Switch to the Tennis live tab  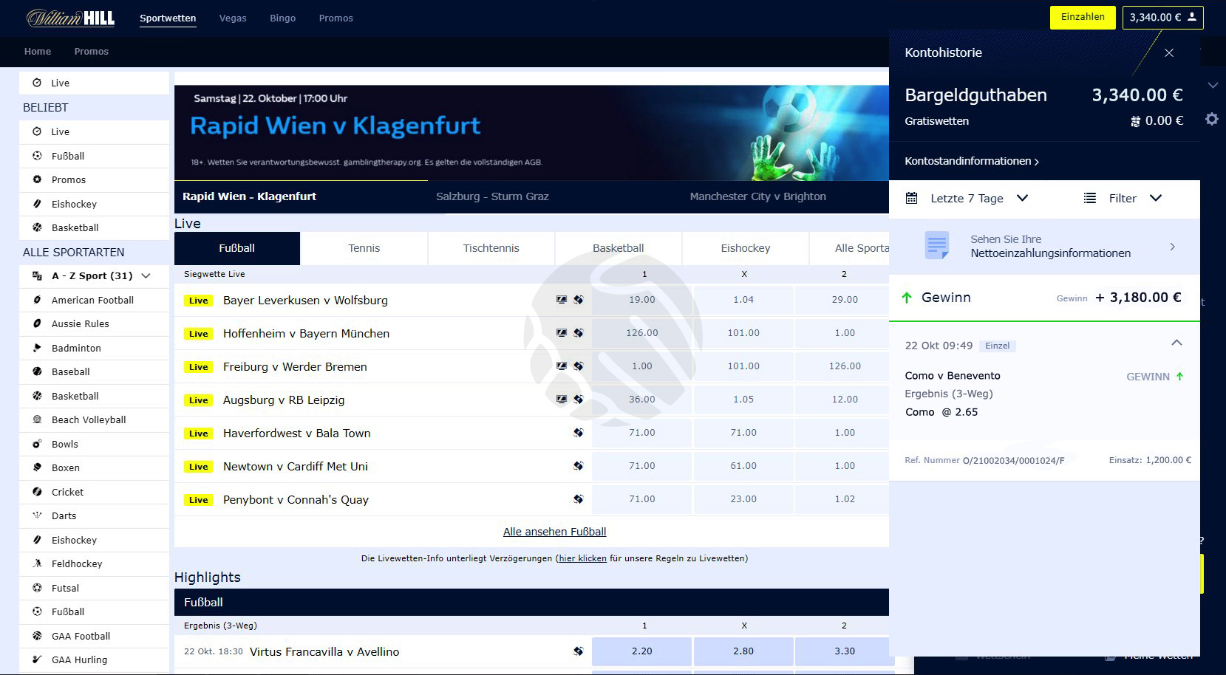point(364,248)
